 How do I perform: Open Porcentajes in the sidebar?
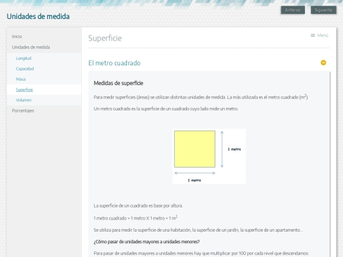tap(23, 110)
